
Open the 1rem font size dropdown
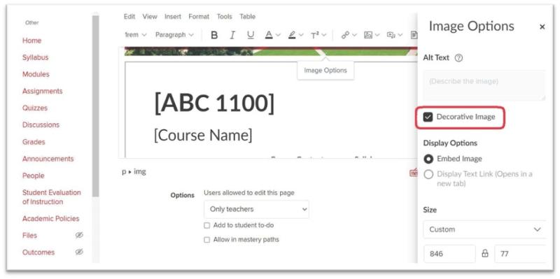tap(135, 35)
